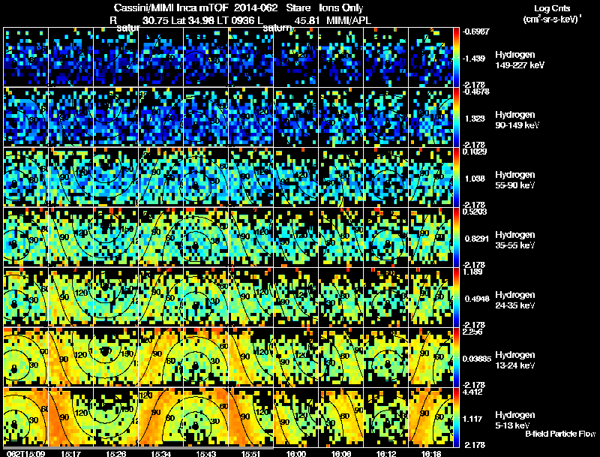Click the 'Hydrogen 5-13 keV' row label
The height and width of the screenshot is (457, 600).
(515, 420)
